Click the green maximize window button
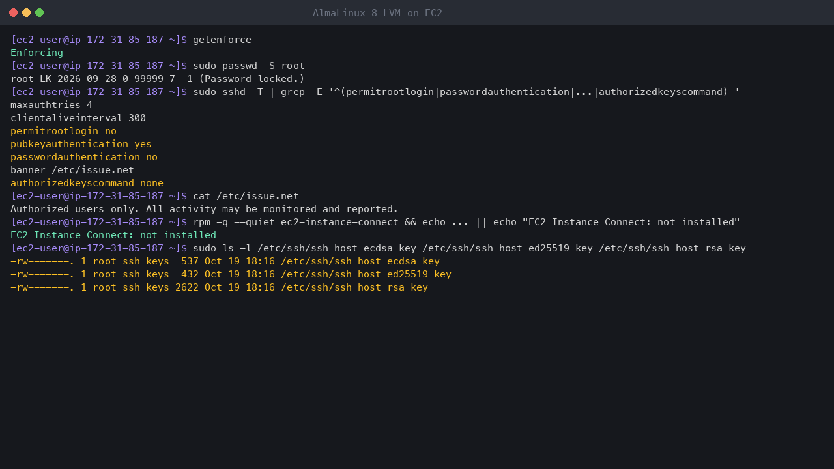834x469 pixels. (x=39, y=13)
